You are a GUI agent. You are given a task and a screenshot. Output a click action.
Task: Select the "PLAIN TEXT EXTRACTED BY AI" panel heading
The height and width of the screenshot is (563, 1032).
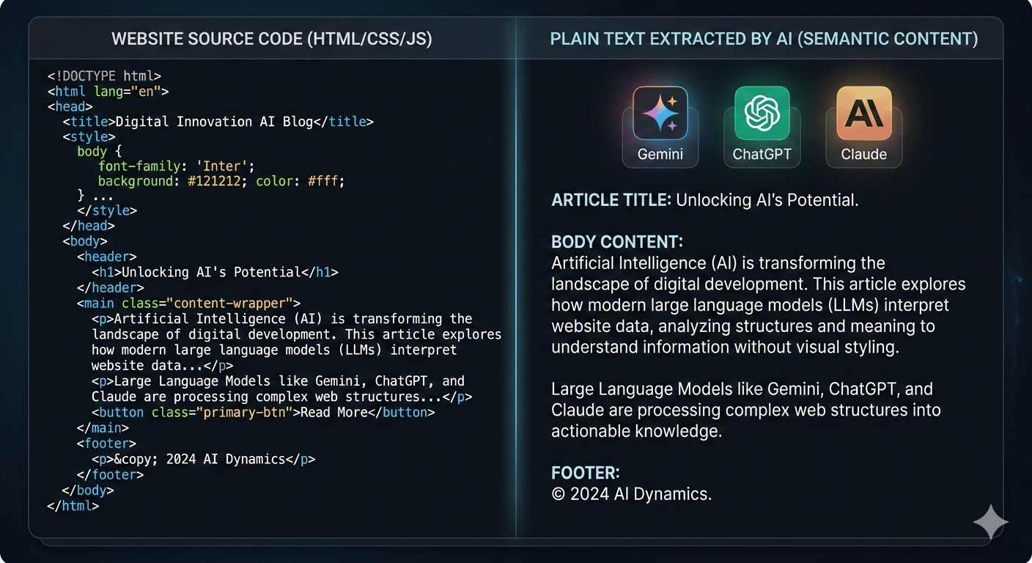point(764,39)
